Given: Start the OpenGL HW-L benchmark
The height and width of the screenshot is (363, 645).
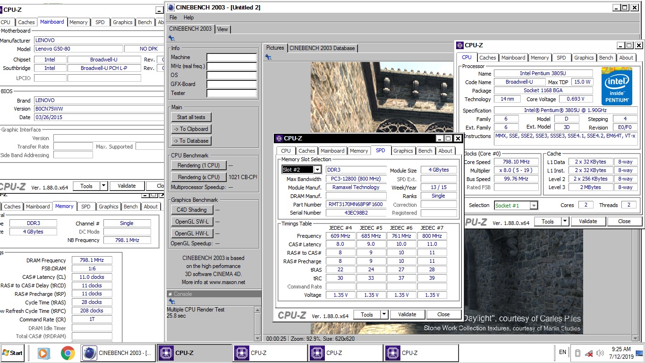Looking at the screenshot, I should pyautogui.click(x=192, y=233).
